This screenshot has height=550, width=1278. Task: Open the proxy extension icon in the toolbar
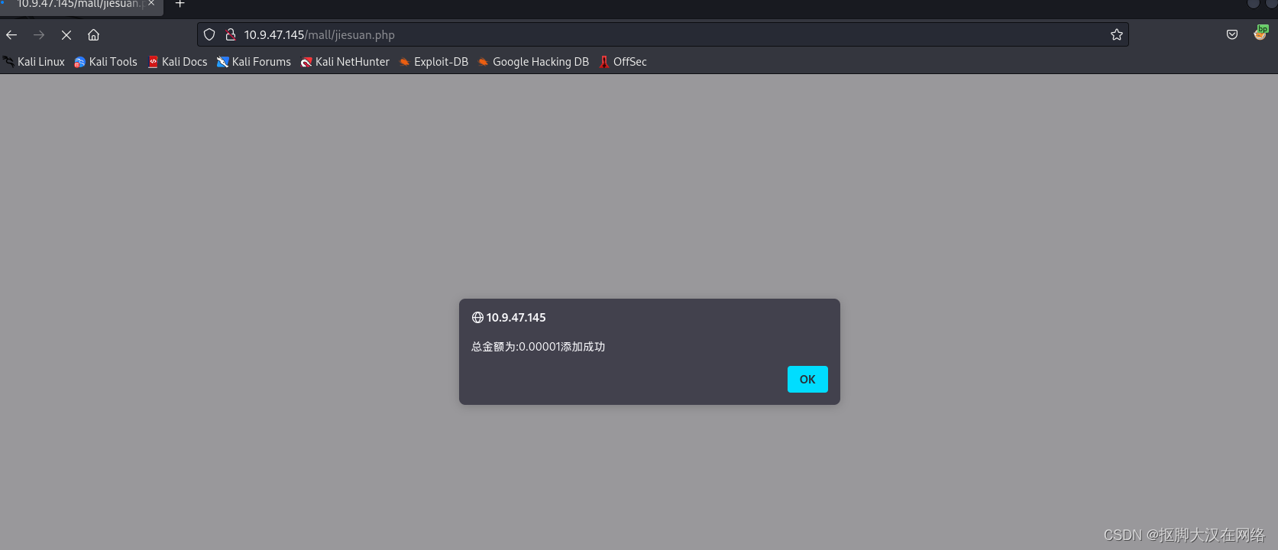(1260, 33)
